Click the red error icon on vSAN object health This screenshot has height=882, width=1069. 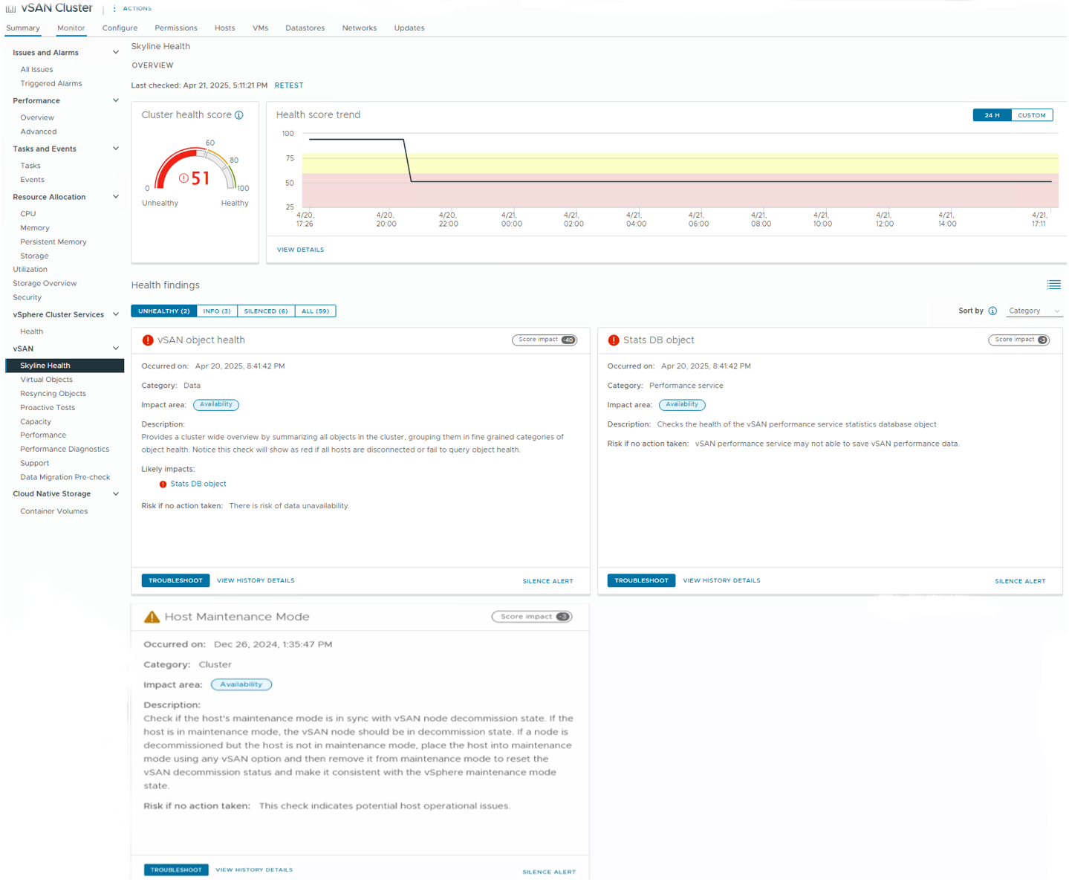click(148, 340)
